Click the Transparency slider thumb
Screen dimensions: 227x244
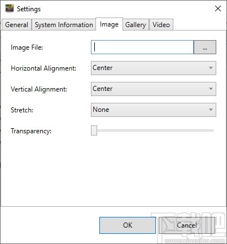[x=94, y=130]
